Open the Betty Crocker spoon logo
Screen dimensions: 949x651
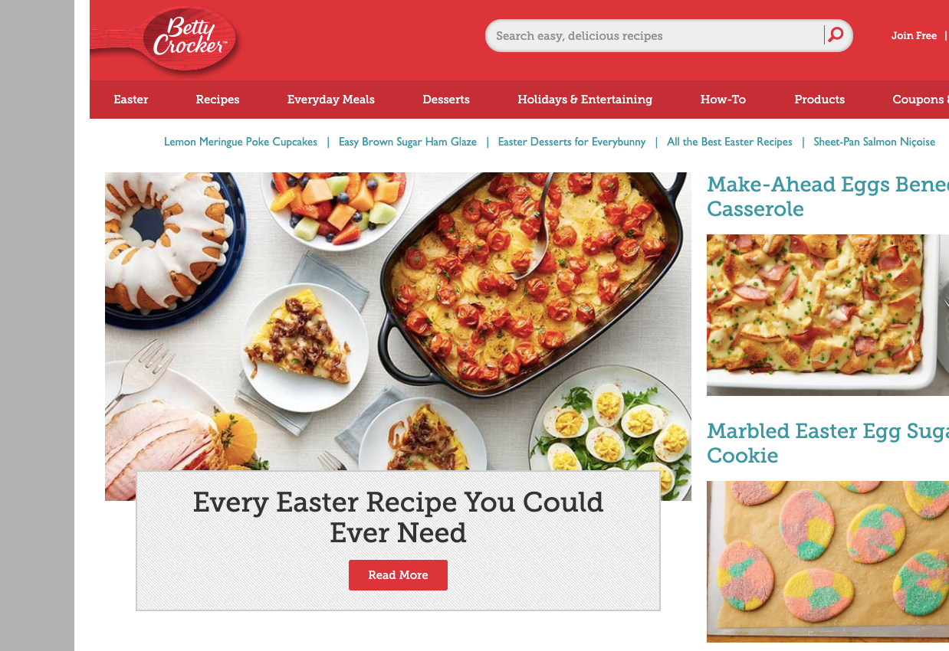[166, 38]
